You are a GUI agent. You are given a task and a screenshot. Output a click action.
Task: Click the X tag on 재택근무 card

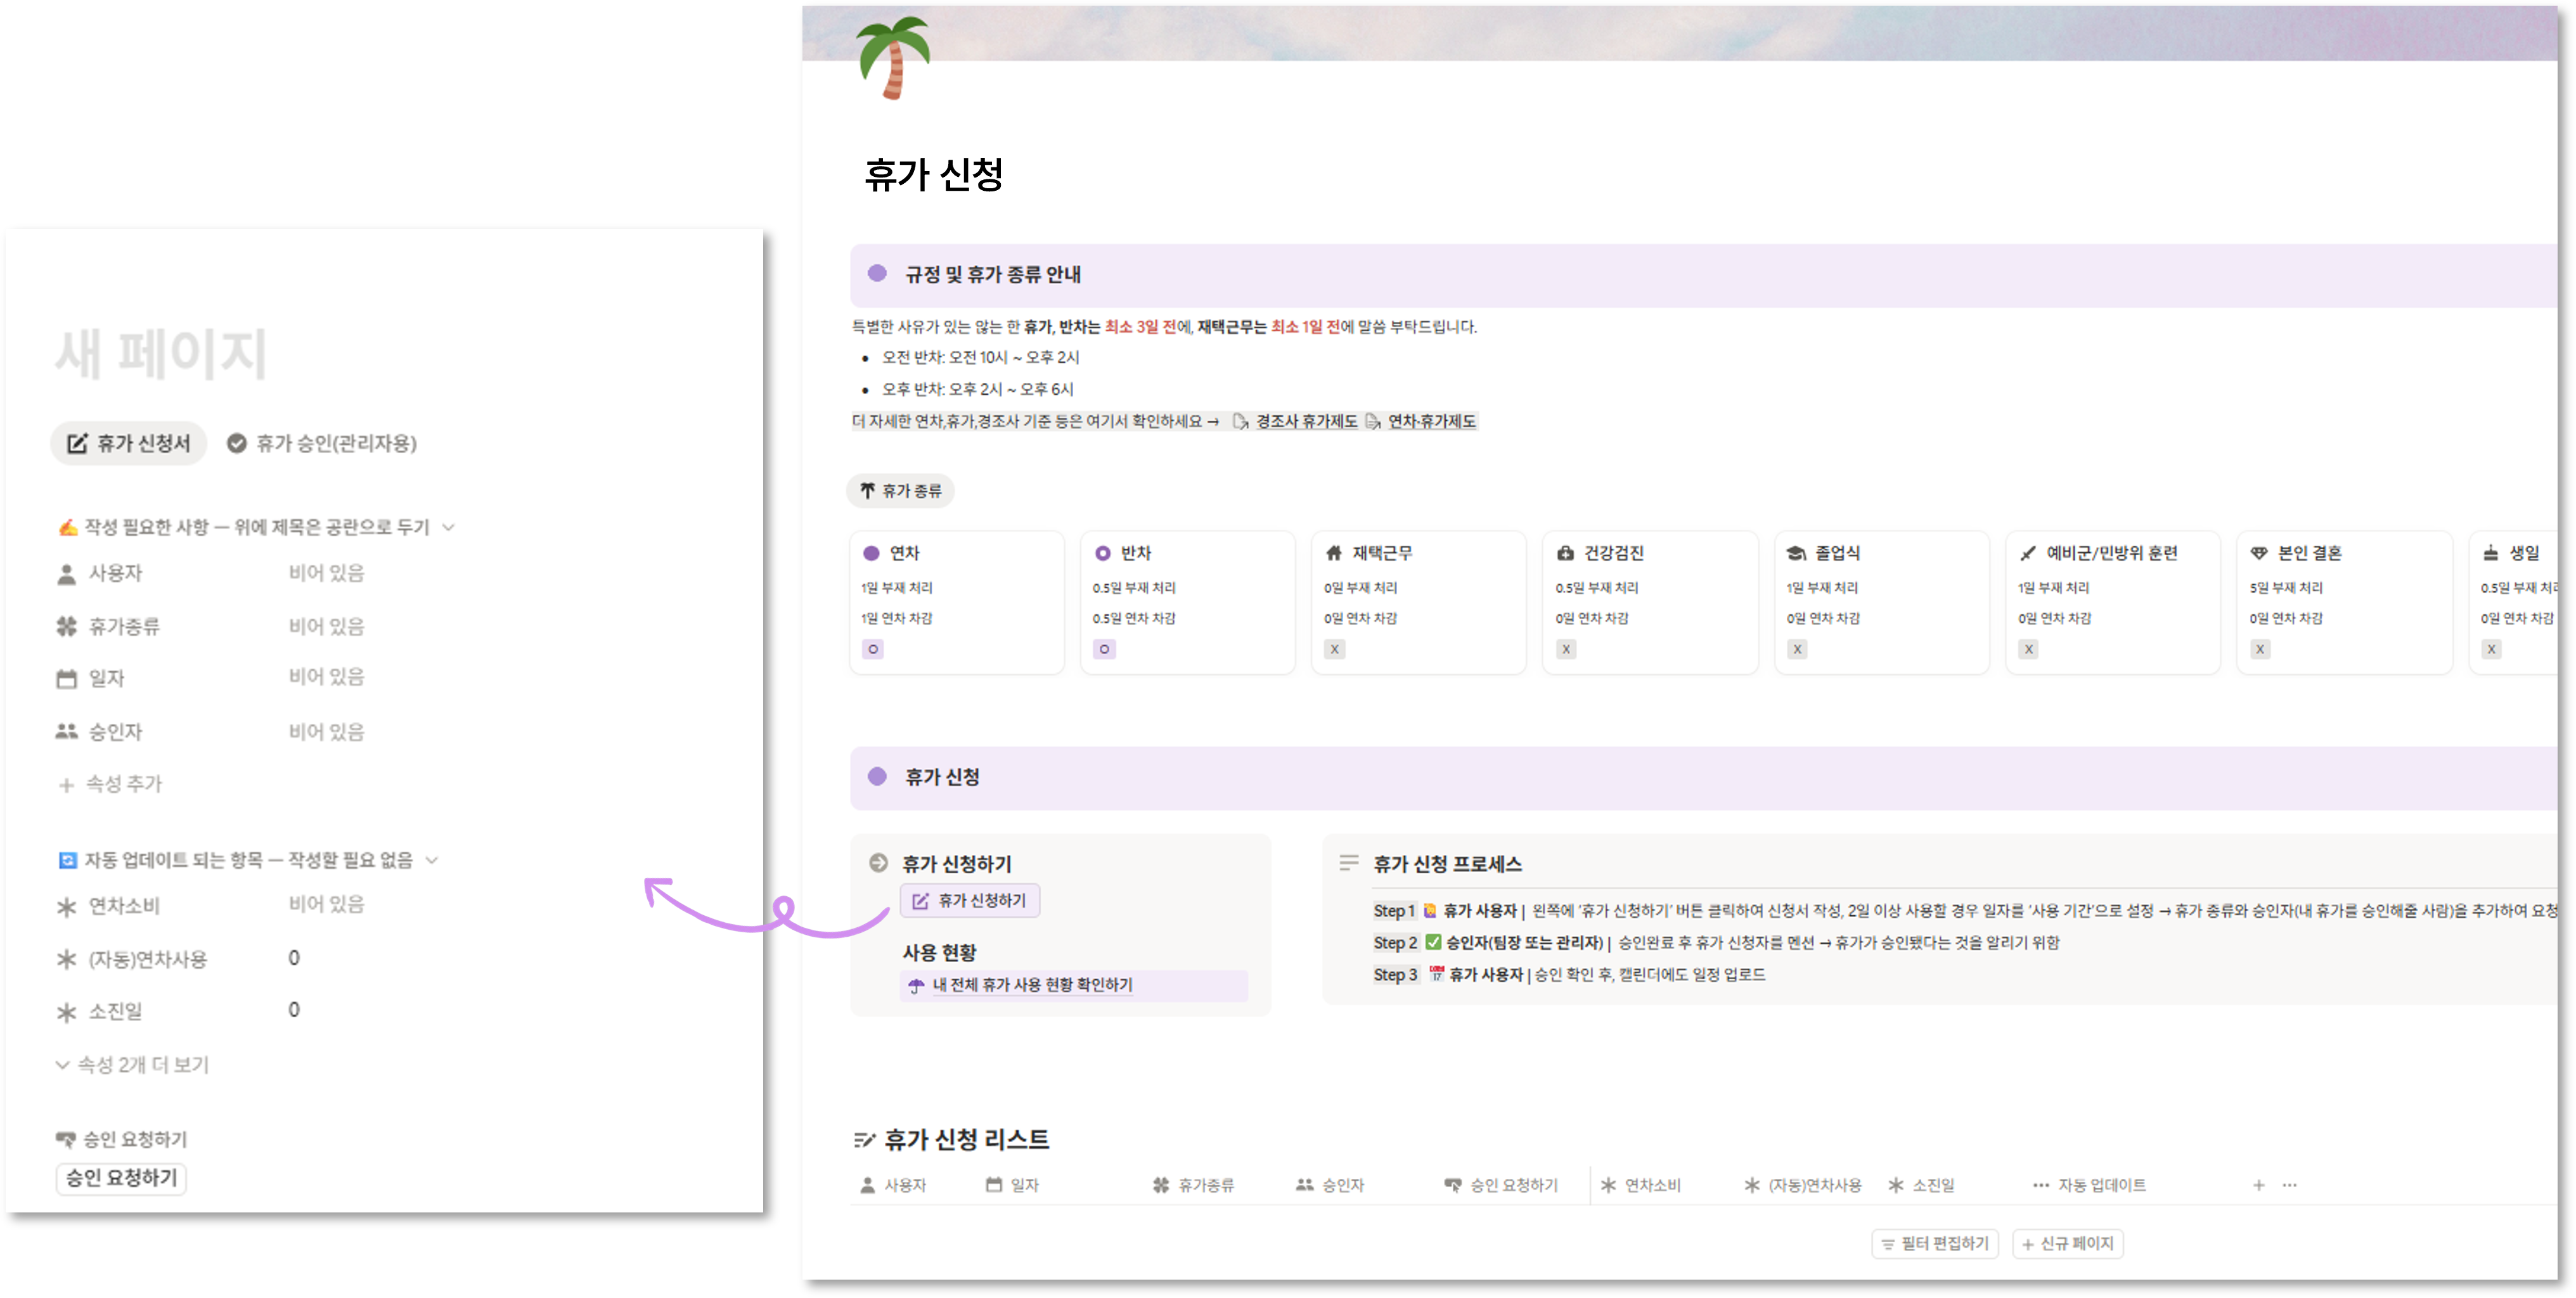[x=1334, y=650]
